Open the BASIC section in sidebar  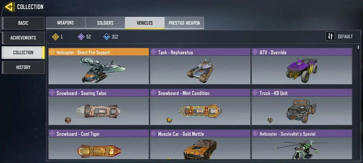pos(23,23)
